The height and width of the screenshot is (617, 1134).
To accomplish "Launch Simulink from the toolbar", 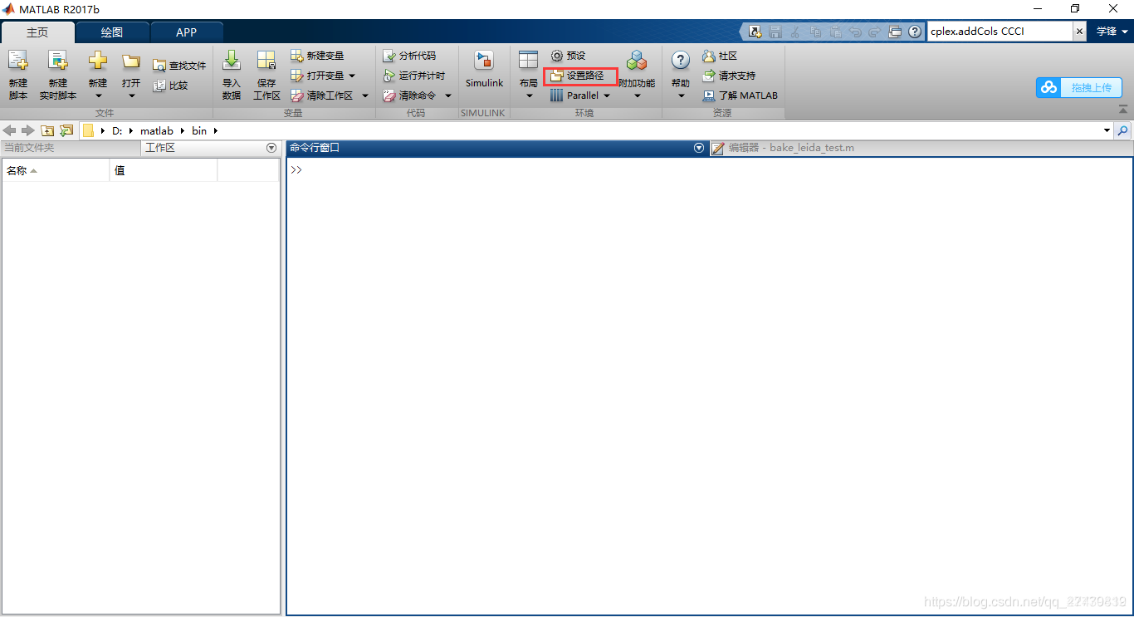I will [484, 70].
